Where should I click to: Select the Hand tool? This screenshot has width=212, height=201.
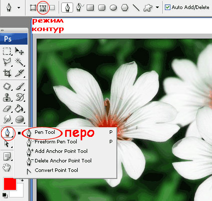pyautogui.click(x=7, y=167)
